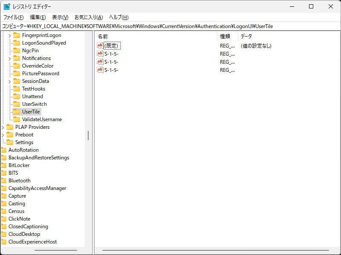Click the (既定) string value icon
This screenshot has height=255, width=341.
point(100,45)
